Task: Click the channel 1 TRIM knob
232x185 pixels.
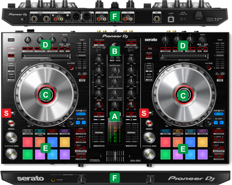Action: click(x=99, y=60)
